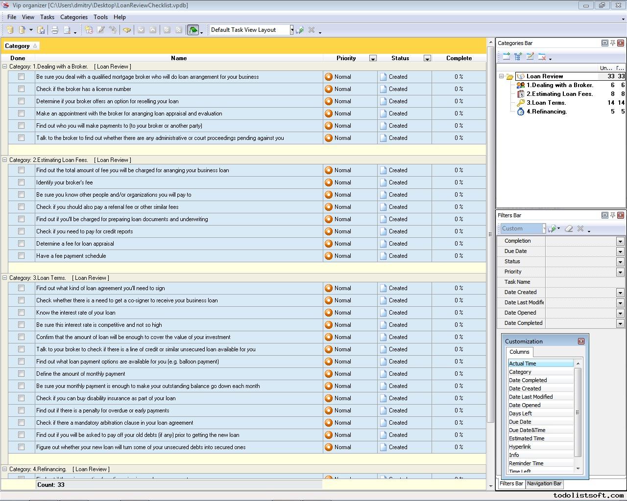Click the Edit Category icon in Categories Bar
This screenshot has width=627, height=501.
[x=530, y=57]
